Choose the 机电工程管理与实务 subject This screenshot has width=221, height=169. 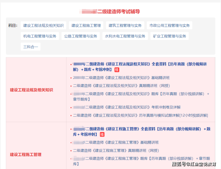pos(40,36)
